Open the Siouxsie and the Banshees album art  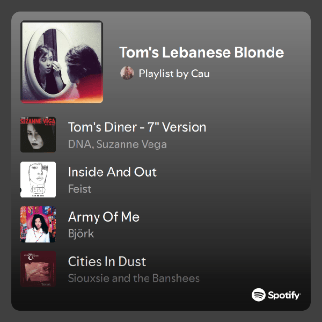click(x=38, y=269)
